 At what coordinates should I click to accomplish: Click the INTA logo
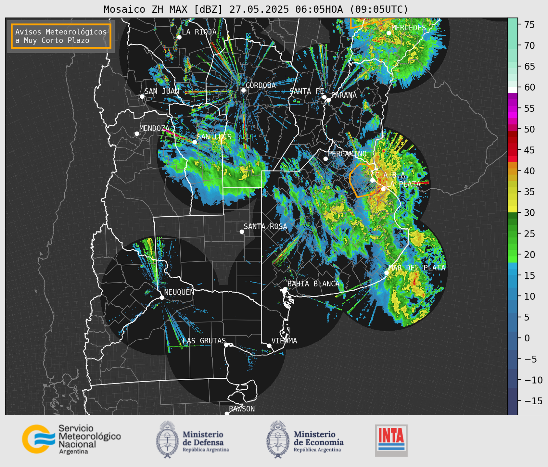(391, 440)
